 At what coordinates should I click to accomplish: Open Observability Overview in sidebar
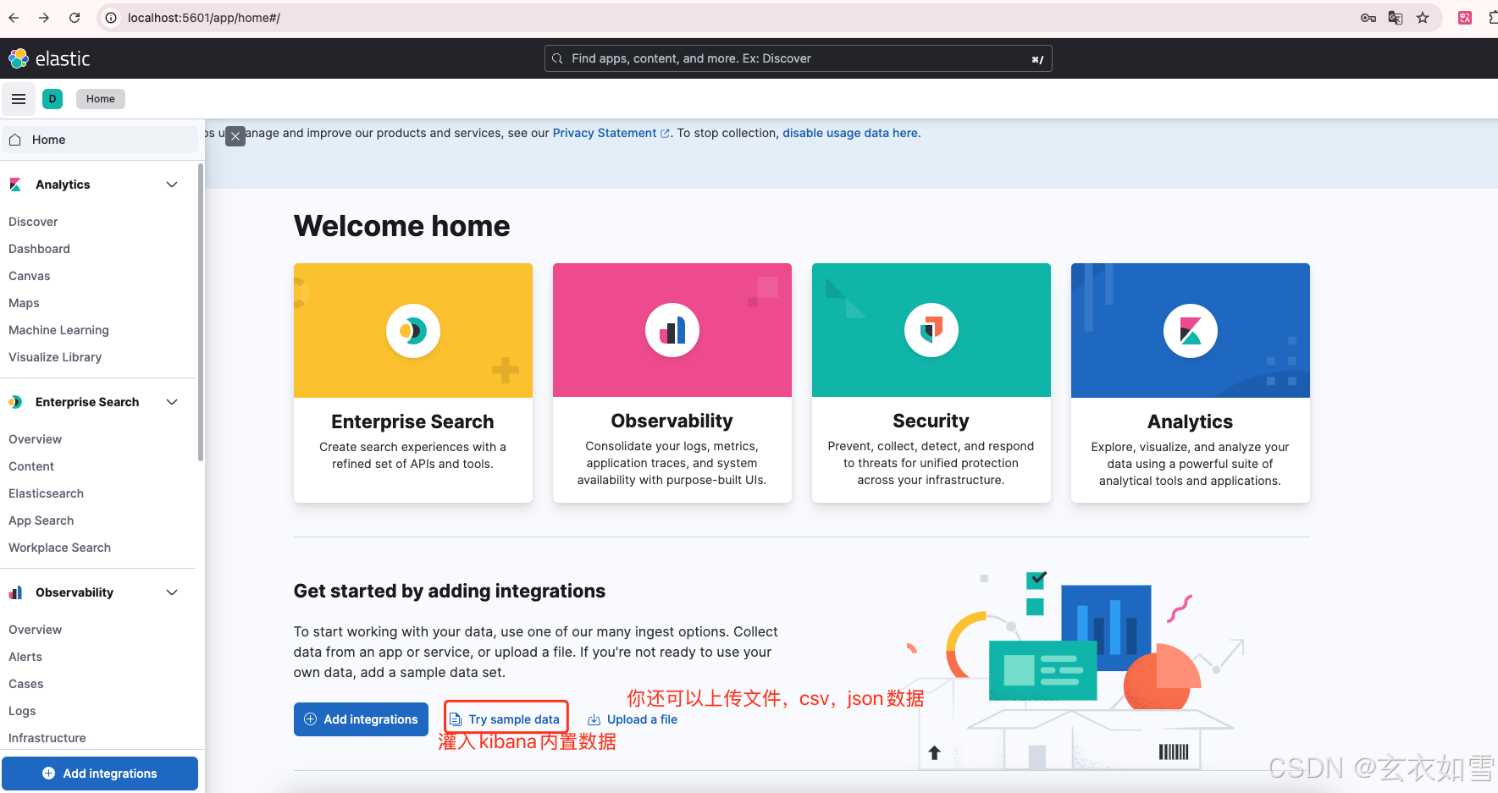coord(35,630)
